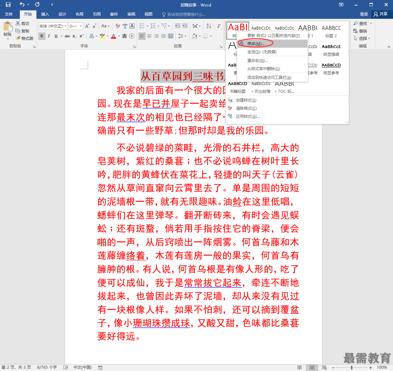Click the 查找 find button

point(360,23)
